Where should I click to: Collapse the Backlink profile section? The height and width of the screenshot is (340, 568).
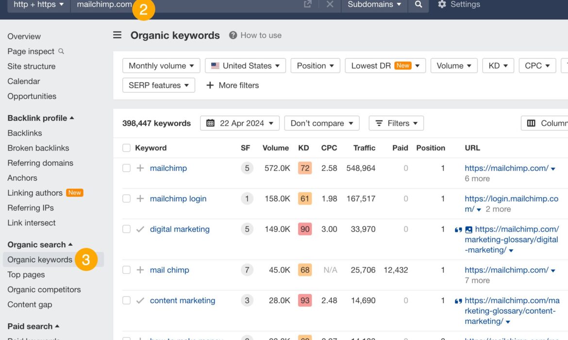pos(41,118)
